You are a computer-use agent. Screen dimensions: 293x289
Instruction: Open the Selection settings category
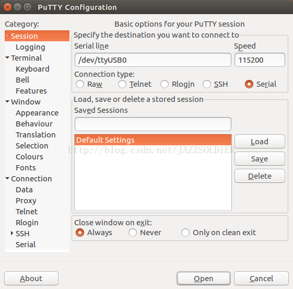[32, 146]
